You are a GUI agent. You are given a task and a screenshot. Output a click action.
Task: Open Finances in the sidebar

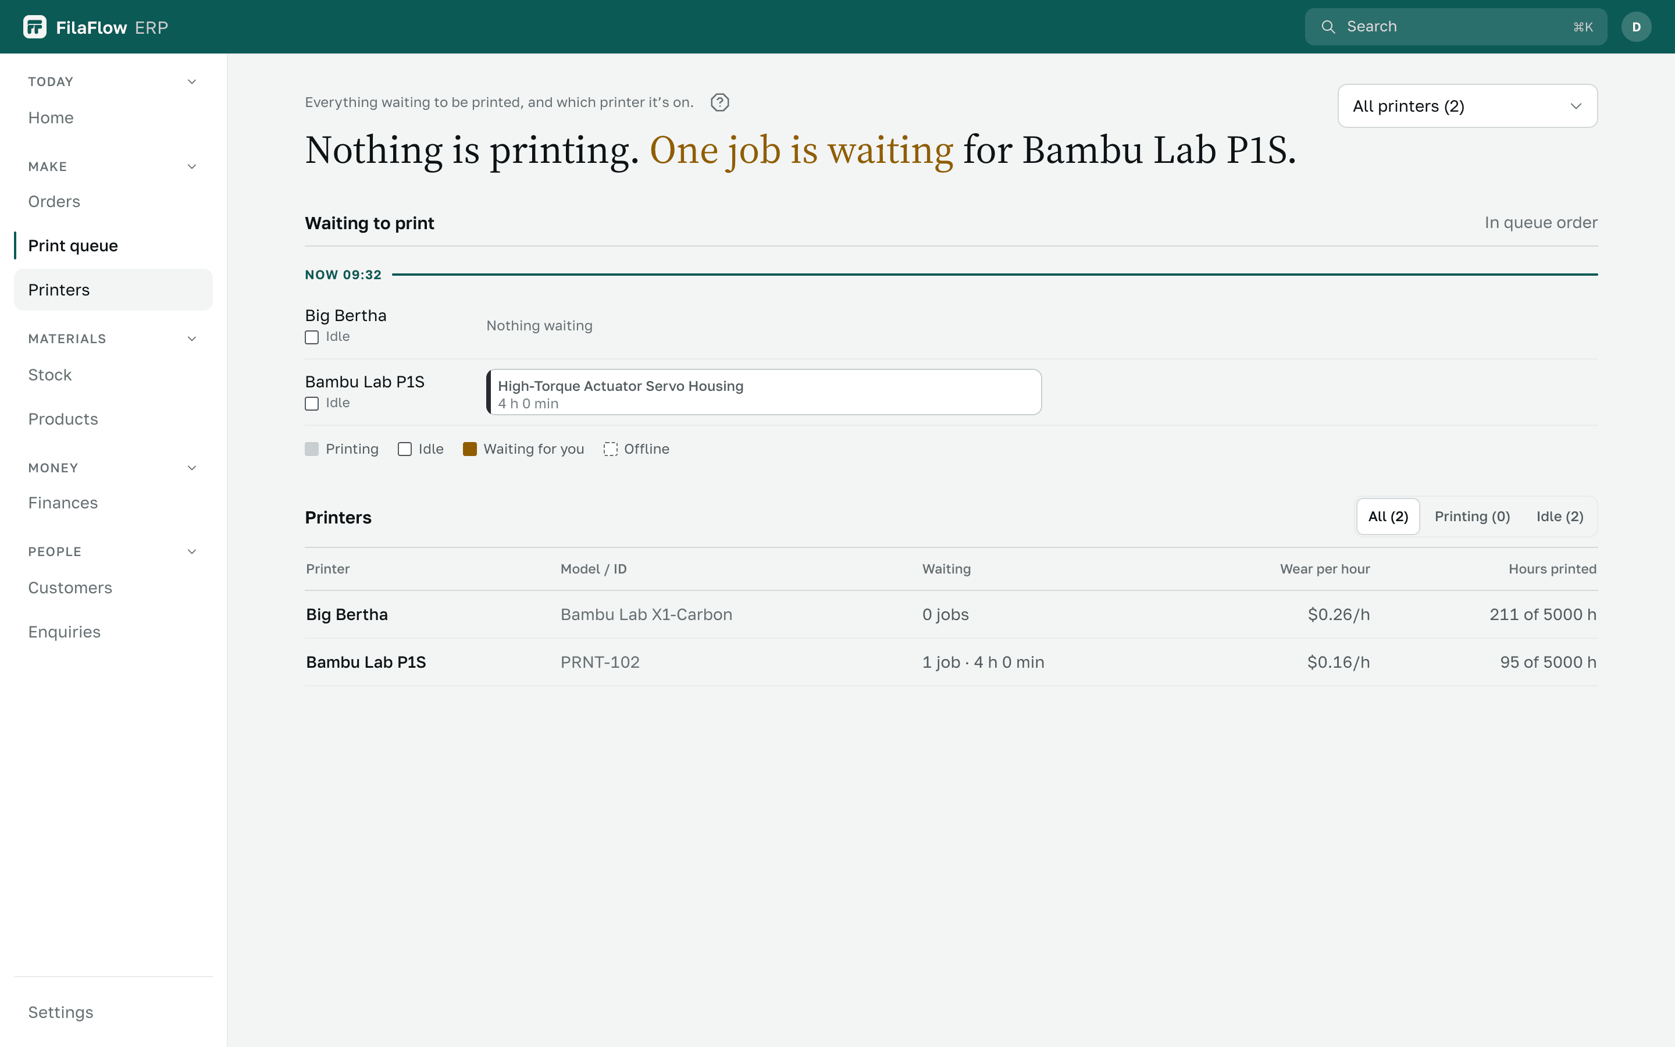(113, 503)
